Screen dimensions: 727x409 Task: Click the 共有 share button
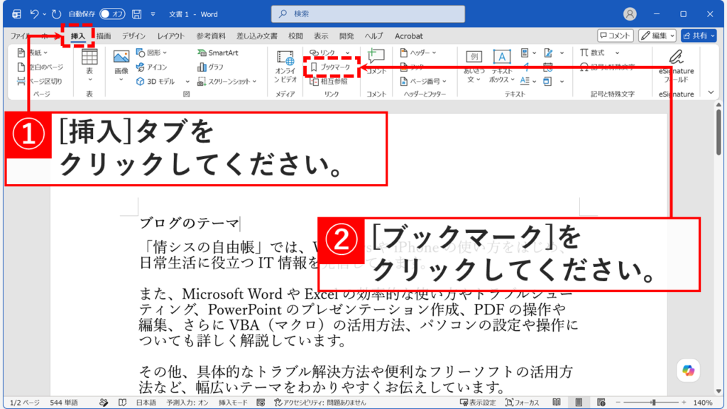[x=699, y=36]
